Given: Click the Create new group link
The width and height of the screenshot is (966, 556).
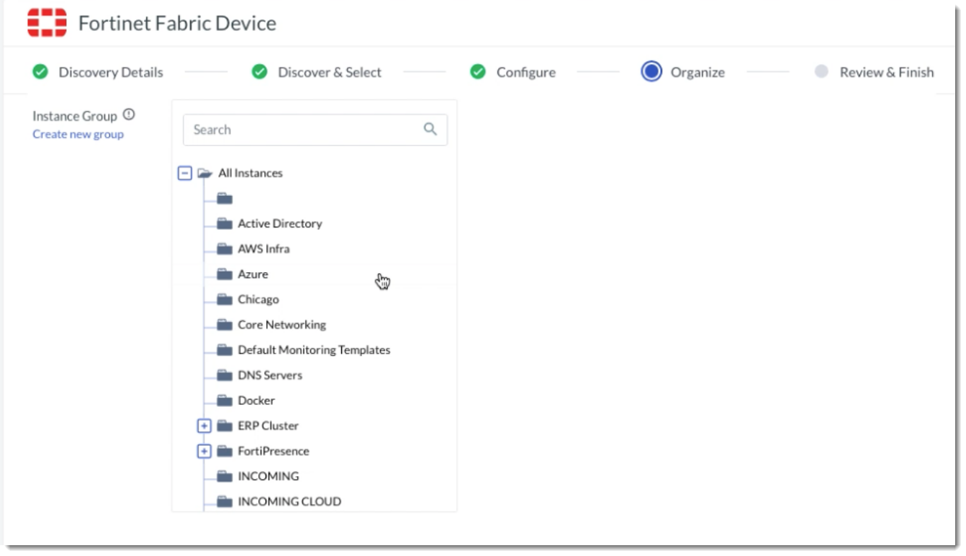Looking at the screenshot, I should [78, 135].
